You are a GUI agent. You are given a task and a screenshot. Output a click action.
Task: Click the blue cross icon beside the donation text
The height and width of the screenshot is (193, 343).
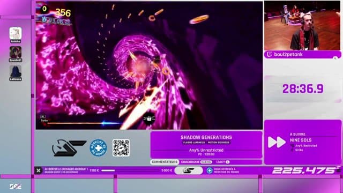click(210, 170)
